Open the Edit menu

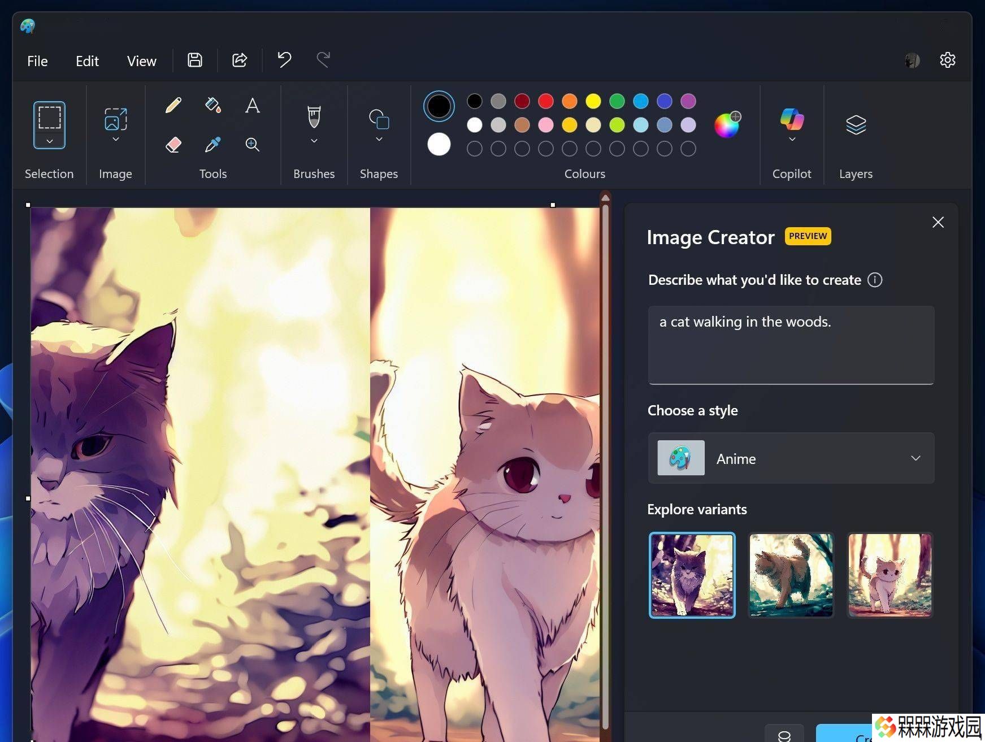click(87, 61)
